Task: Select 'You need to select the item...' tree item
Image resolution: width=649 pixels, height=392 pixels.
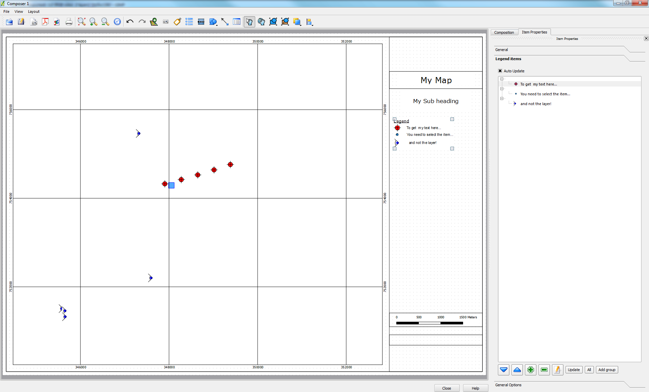Action: (x=545, y=94)
